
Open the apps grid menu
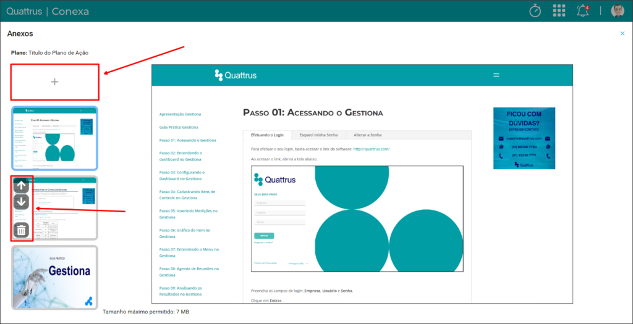559,11
